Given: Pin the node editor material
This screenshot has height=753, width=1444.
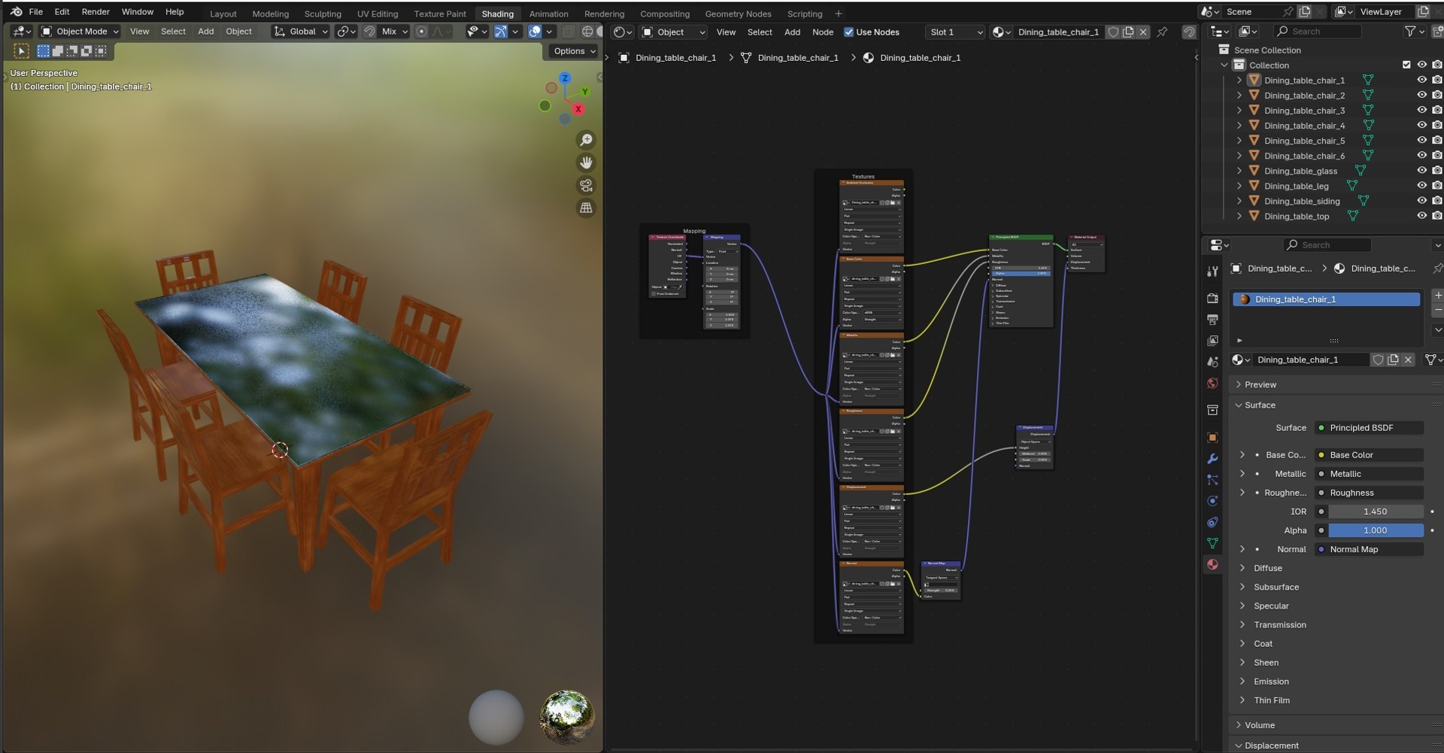Looking at the screenshot, I should [1163, 32].
